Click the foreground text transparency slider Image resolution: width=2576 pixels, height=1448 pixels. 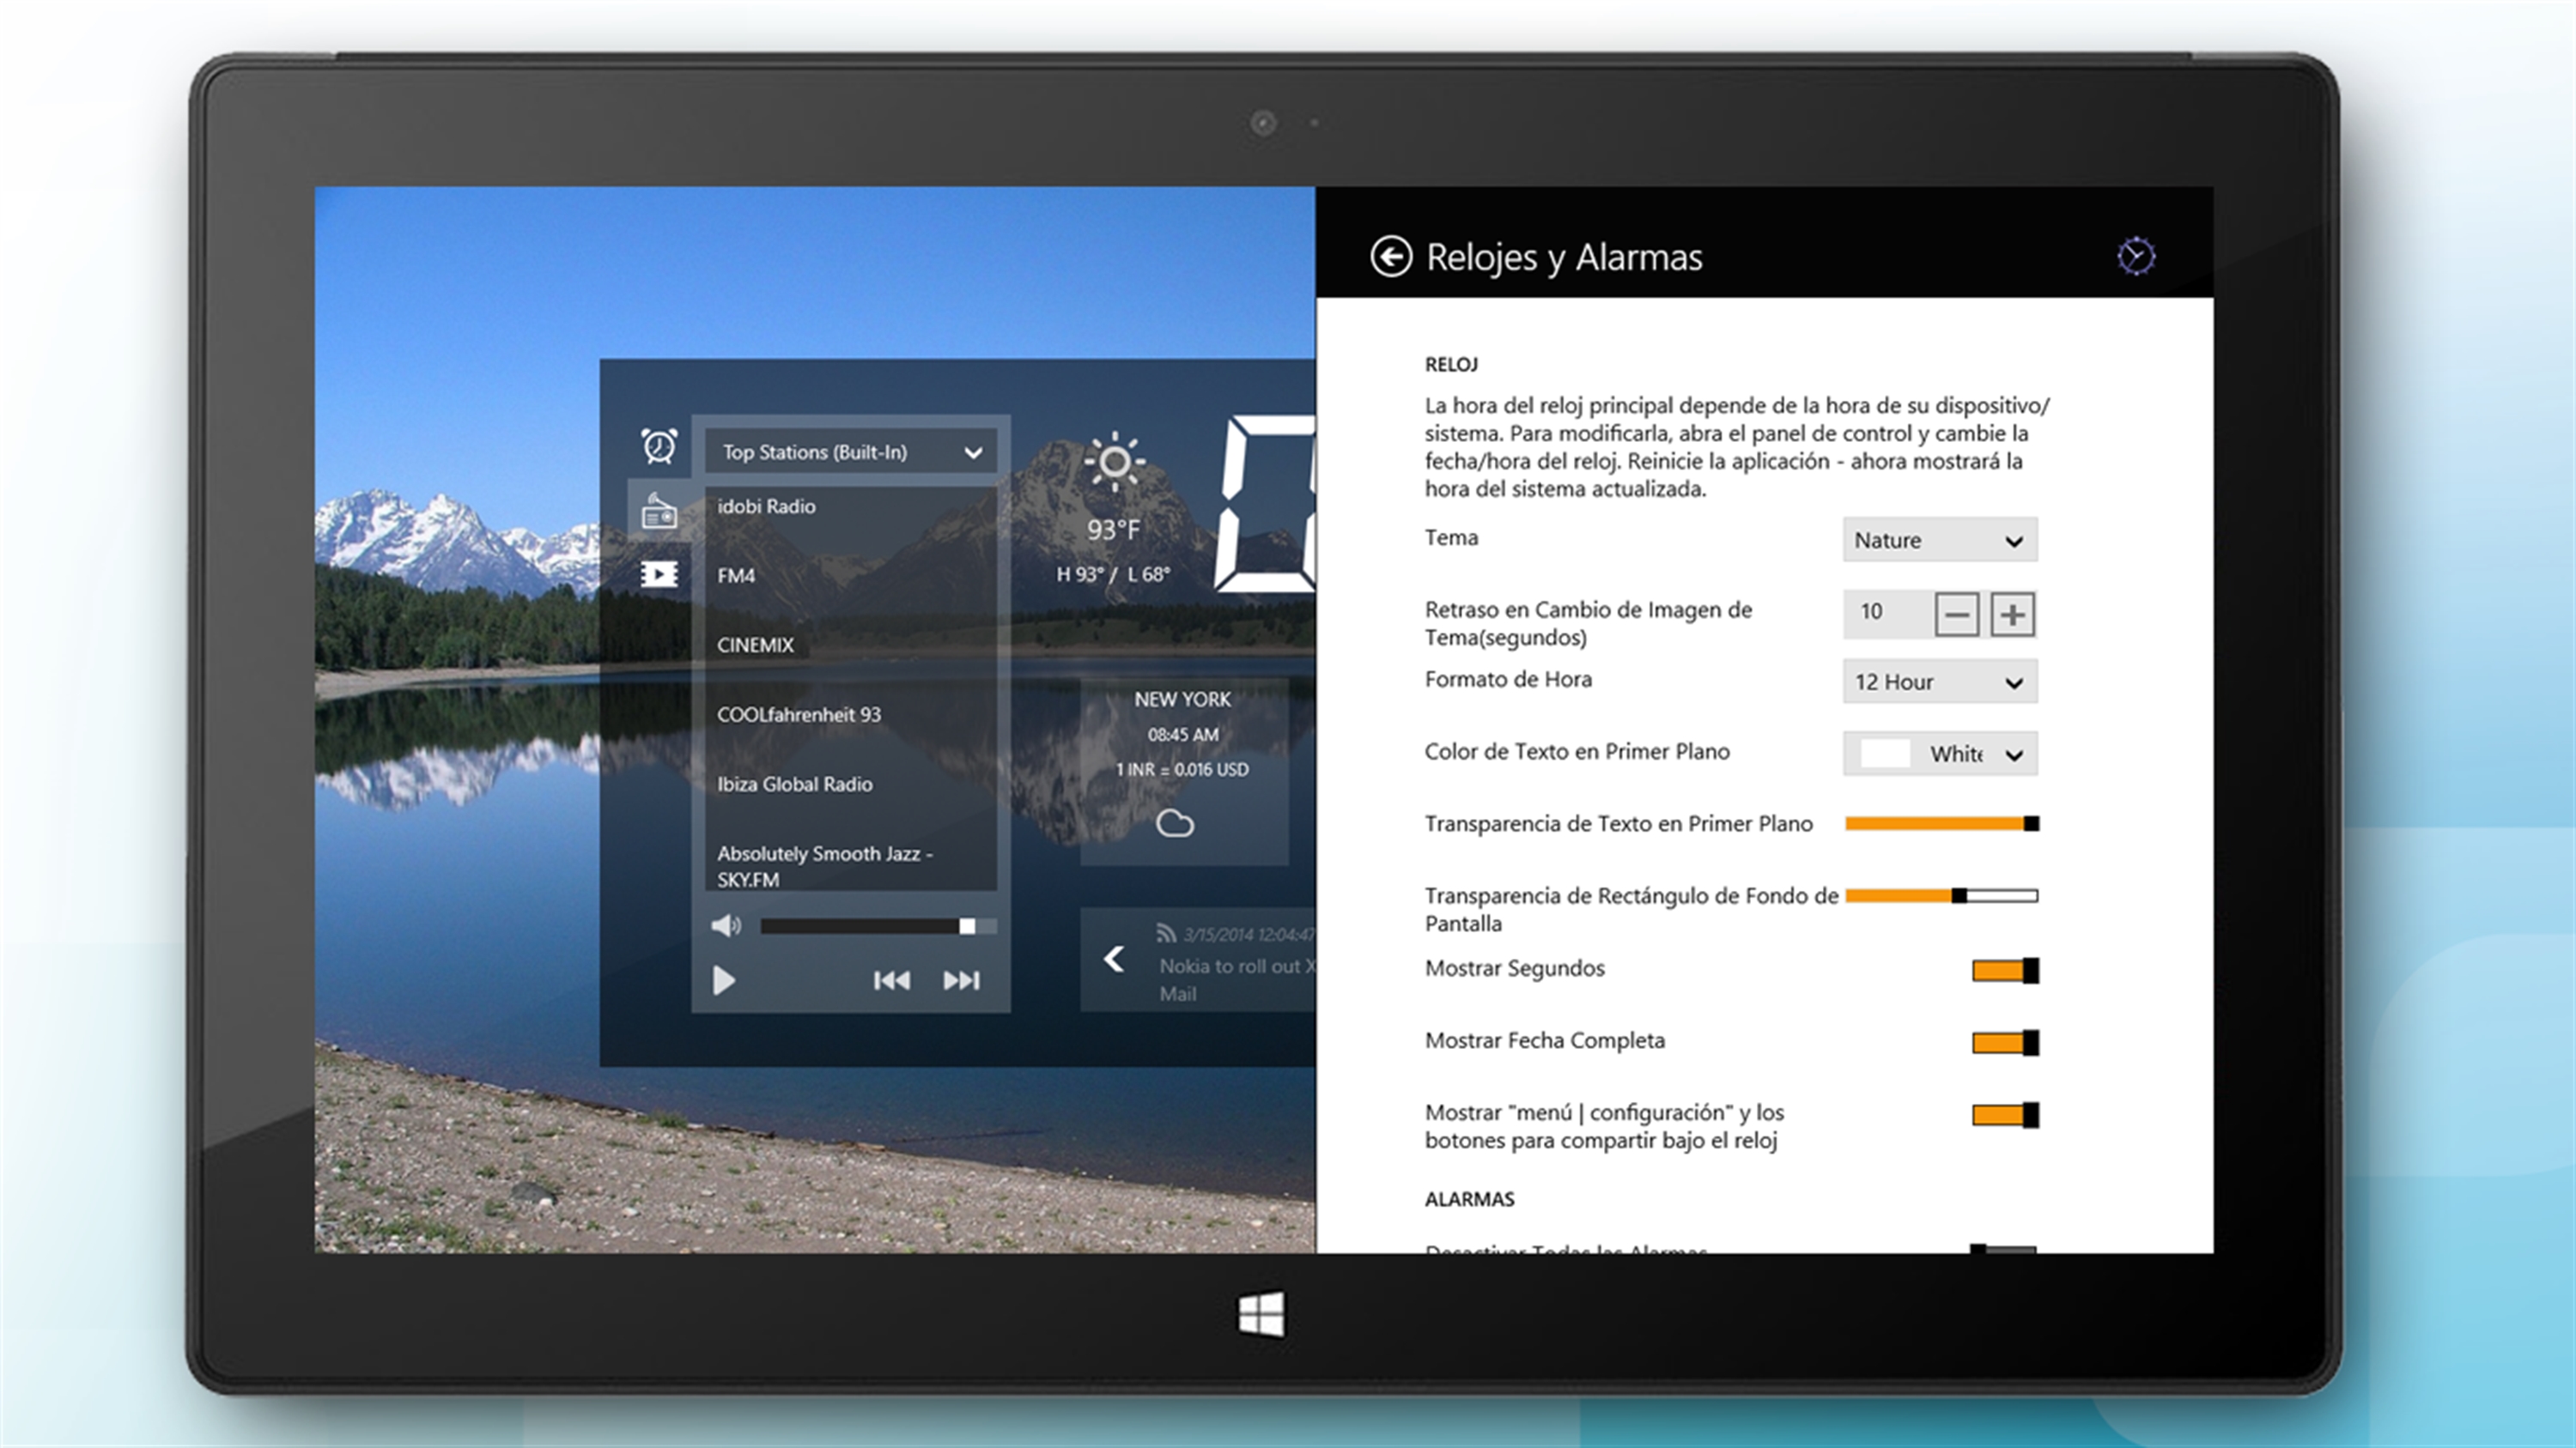coord(1940,823)
